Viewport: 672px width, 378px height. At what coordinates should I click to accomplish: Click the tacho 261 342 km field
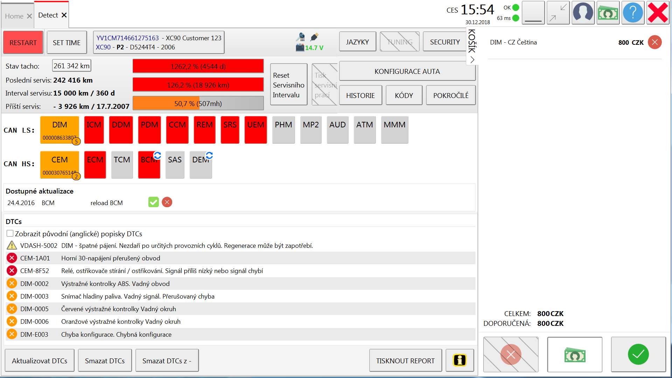tap(72, 66)
